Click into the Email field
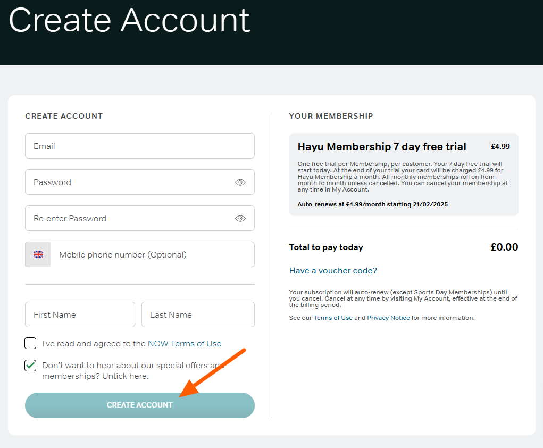 click(140, 146)
